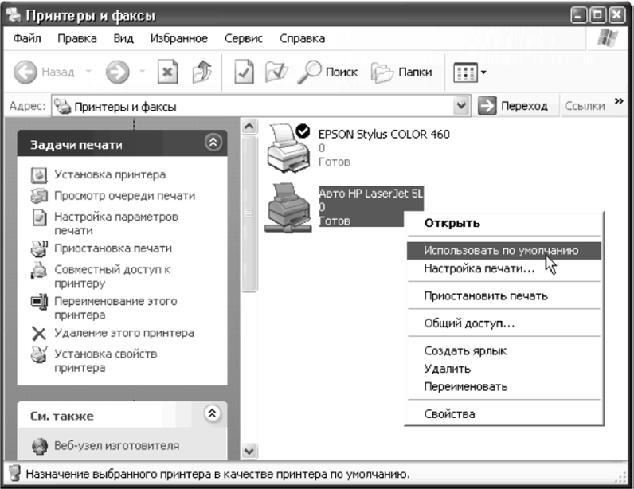Toggle the Folders (Папки) pane button
This screenshot has height=489, width=634.
click(402, 72)
